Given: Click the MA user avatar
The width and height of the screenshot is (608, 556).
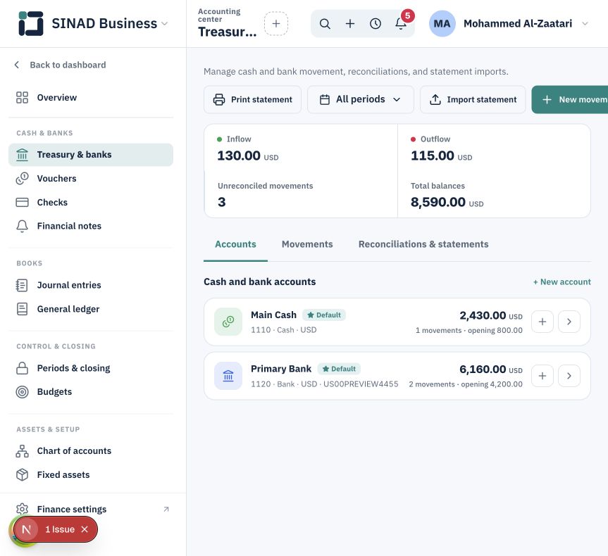Looking at the screenshot, I should click(x=442, y=24).
